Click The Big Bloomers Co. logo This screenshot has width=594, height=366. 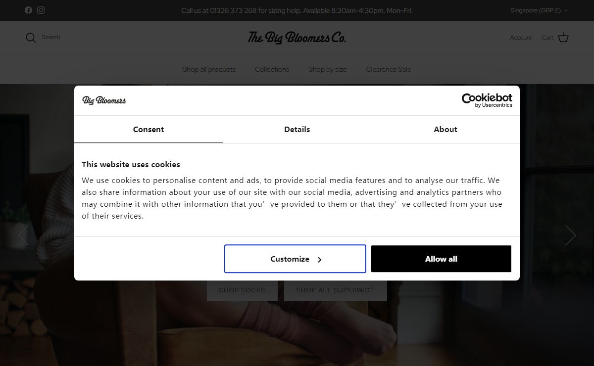(x=297, y=38)
